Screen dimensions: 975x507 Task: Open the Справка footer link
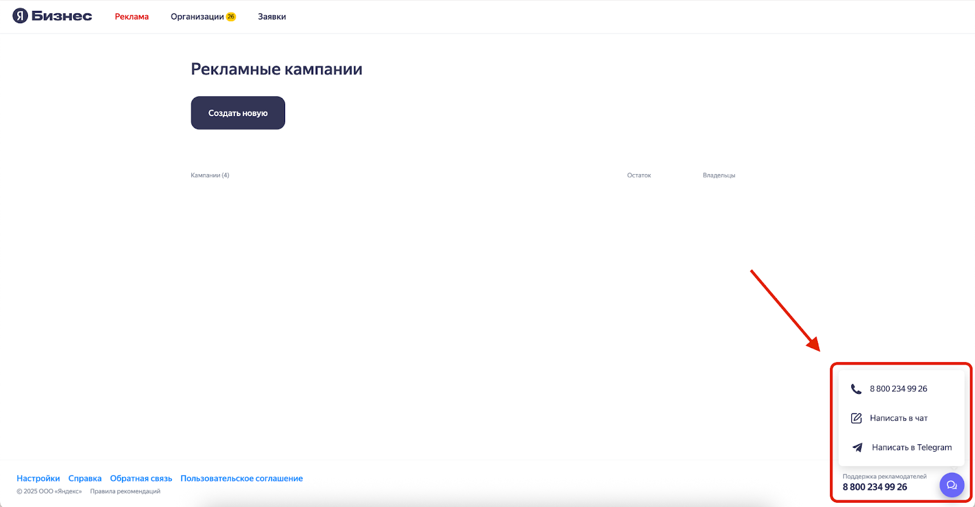(x=85, y=478)
